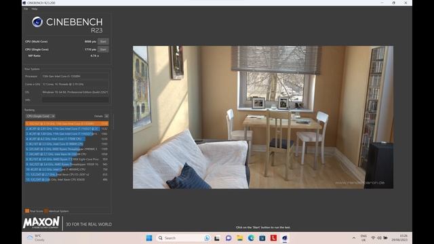Launch Microsoft Edge from taskbar

tap(251, 238)
